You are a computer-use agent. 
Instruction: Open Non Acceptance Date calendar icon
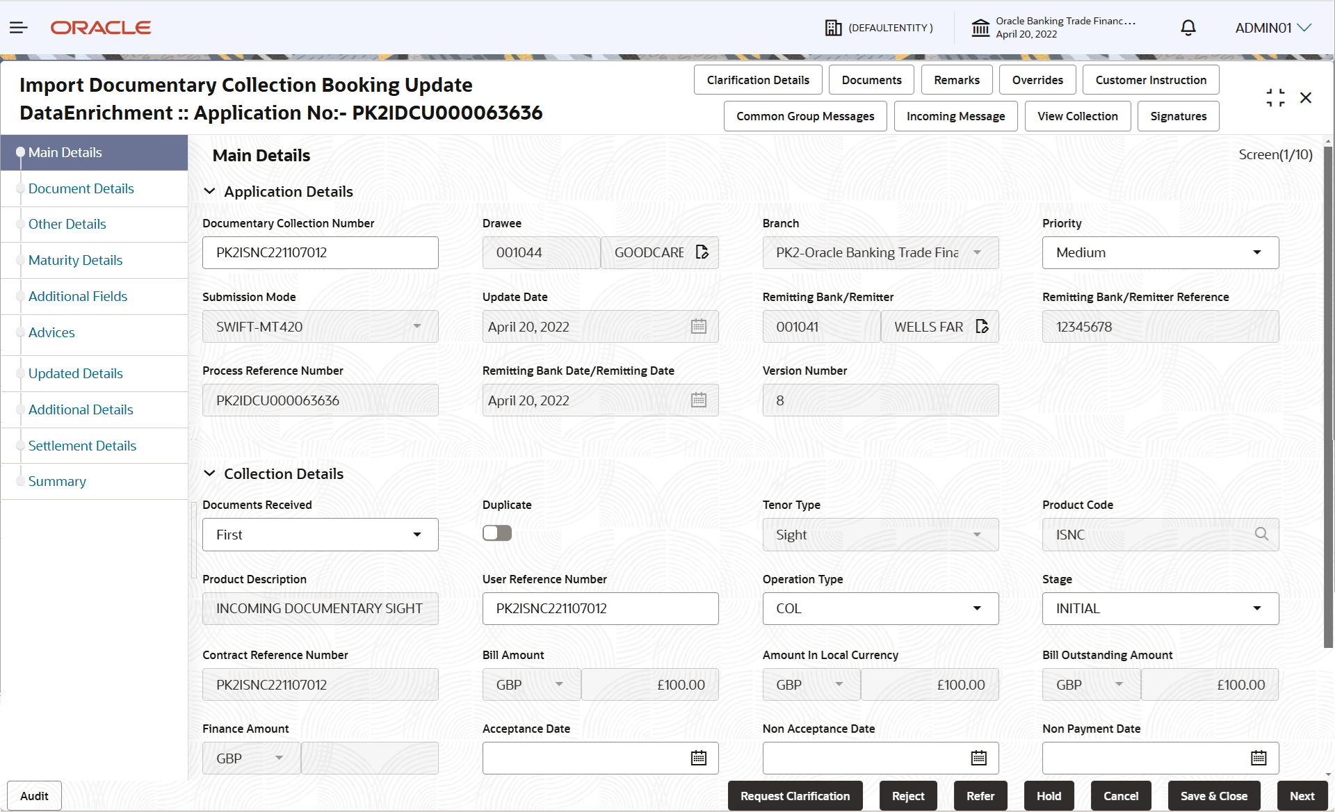click(x=978, y=758)
